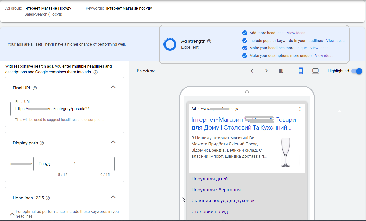This screenshot has width=366, height=221.
Task: Toggle the Highlight ad switch
Action: click(357, 71)
